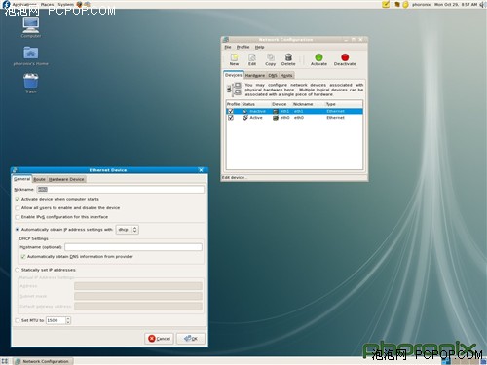Click the green Activate icon
Image resolution: width=487 pixels, height=365 pixels.
tap(318, 57)
